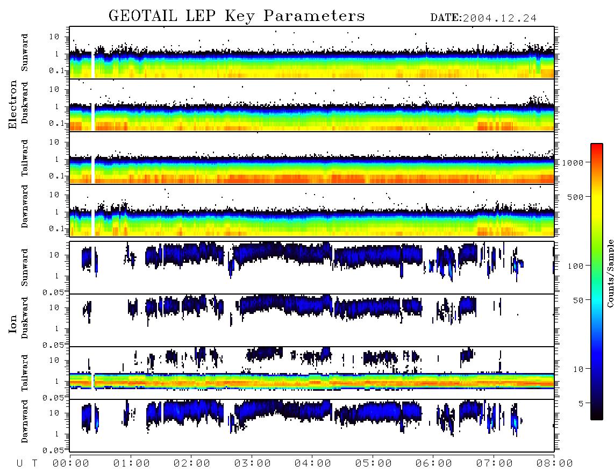Click the 01:00 time tick label
Screen dimensions: 614x473
[131, 463]
